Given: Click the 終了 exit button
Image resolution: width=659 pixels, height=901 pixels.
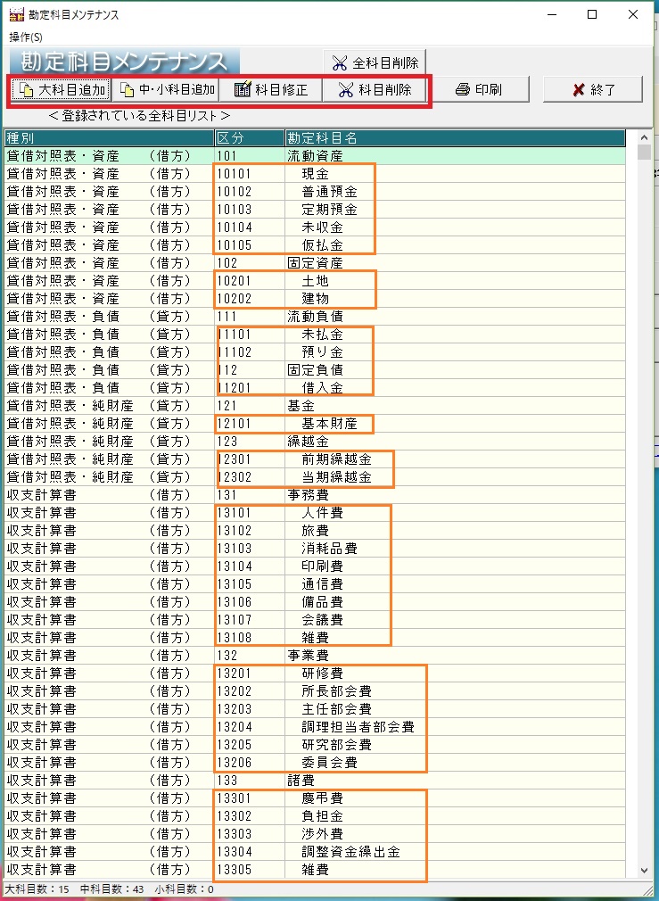Looking at the screenshot, I should [x=593, y=89].
